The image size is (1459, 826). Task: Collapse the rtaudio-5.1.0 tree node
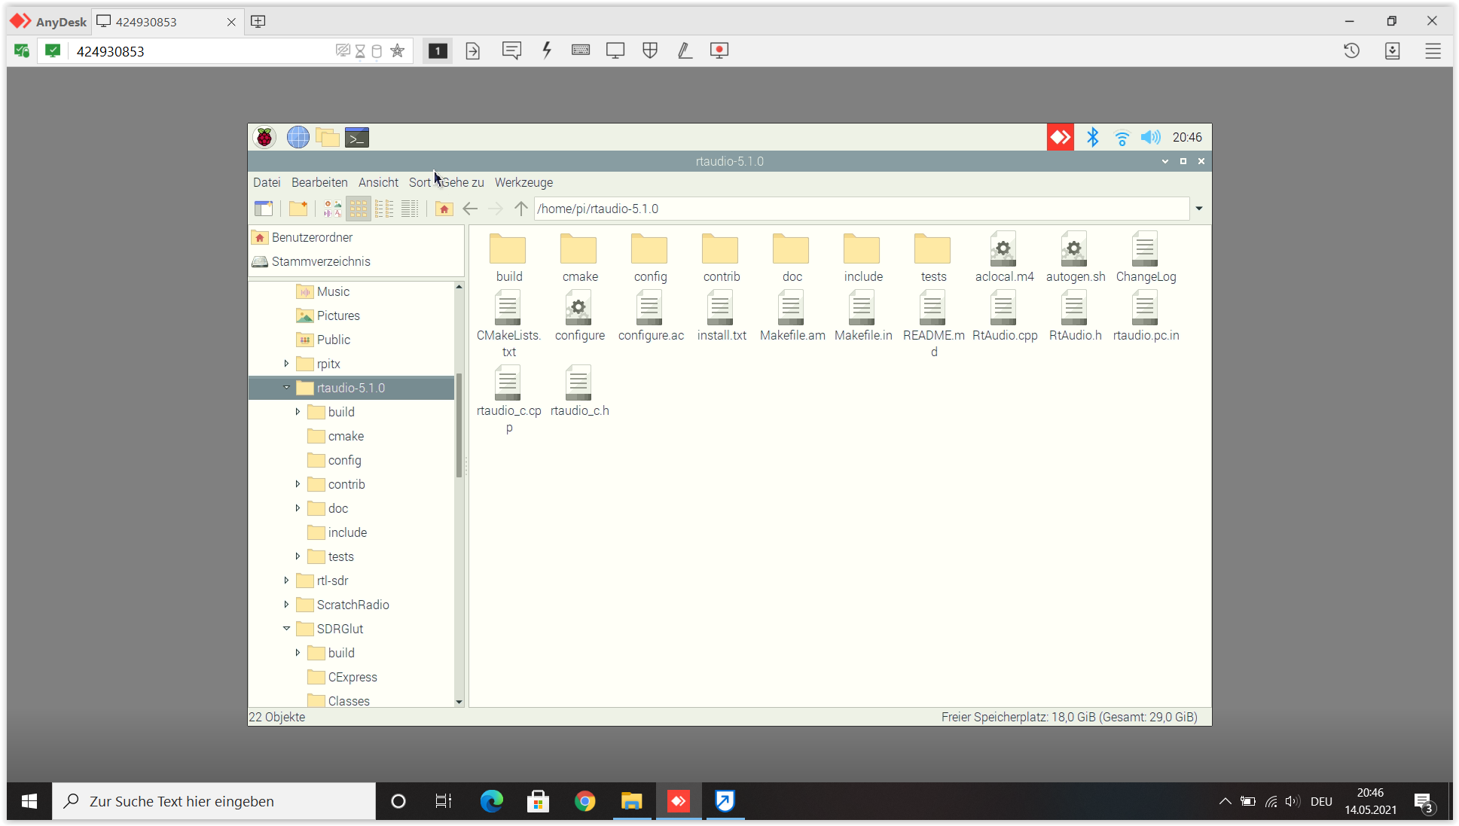286,388
